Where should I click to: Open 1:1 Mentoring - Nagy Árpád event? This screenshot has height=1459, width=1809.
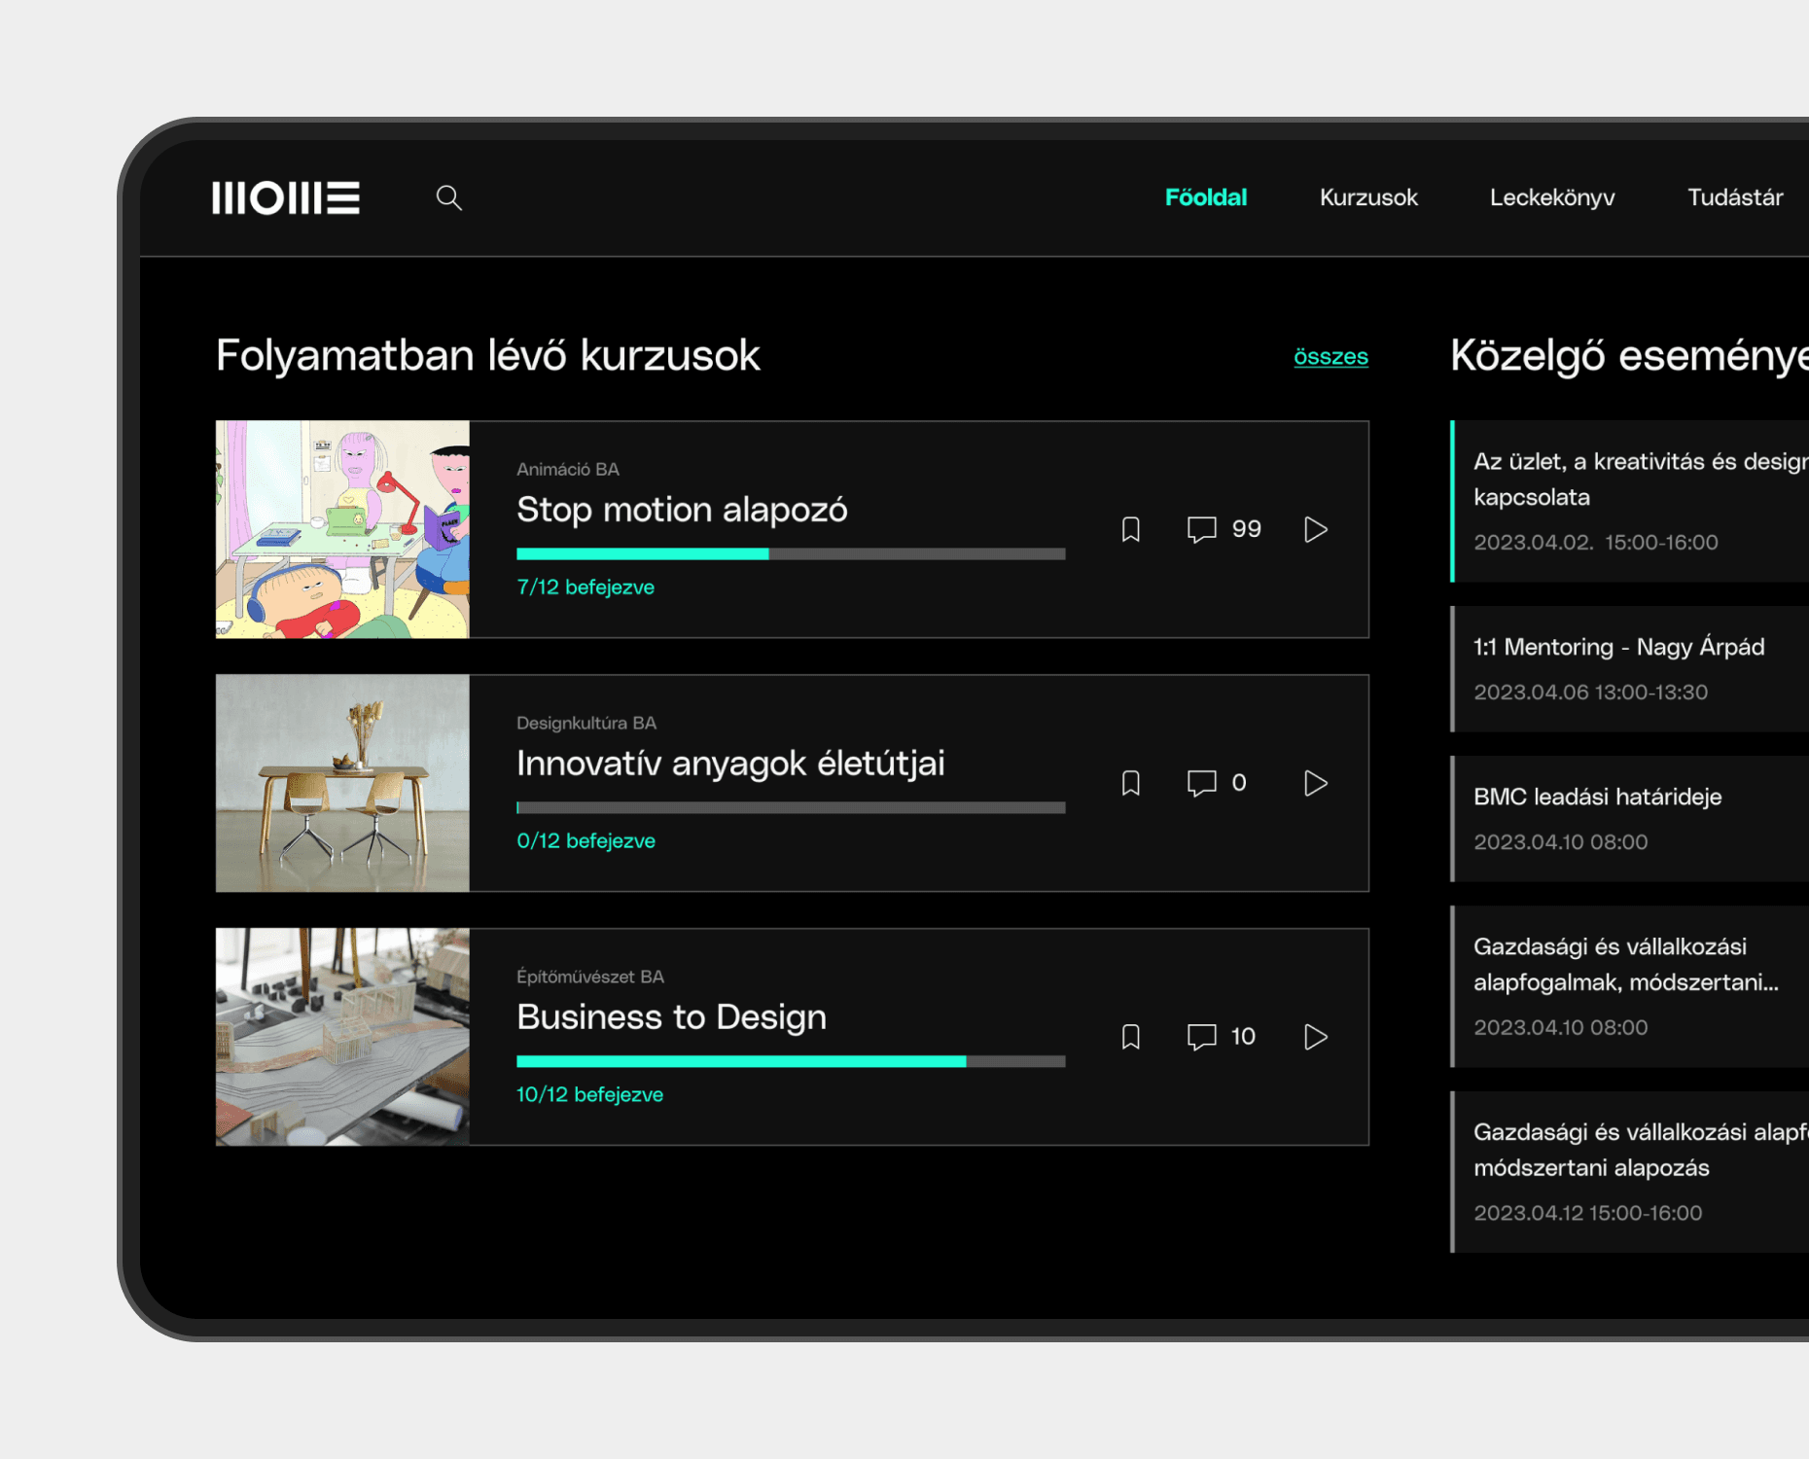(1630, 669)
